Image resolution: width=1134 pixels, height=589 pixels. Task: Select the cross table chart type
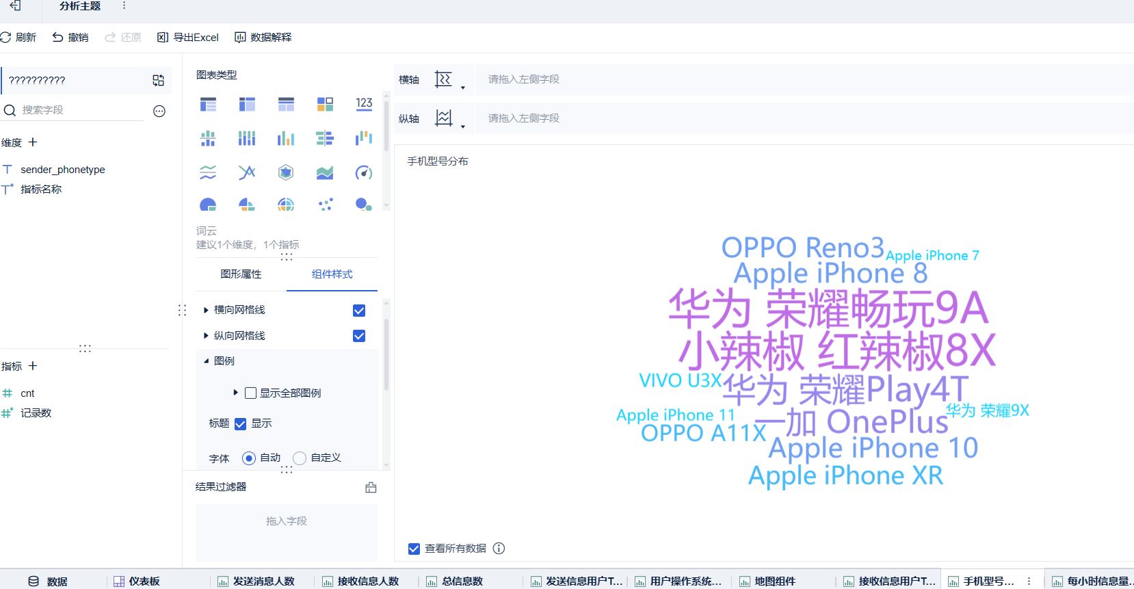tap(247, 104)
